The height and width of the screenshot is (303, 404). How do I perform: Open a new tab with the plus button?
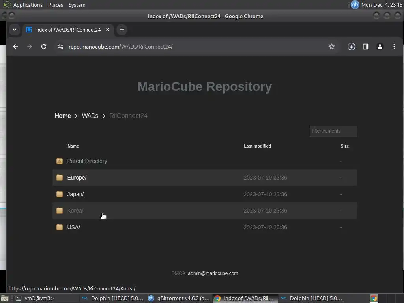122,30
